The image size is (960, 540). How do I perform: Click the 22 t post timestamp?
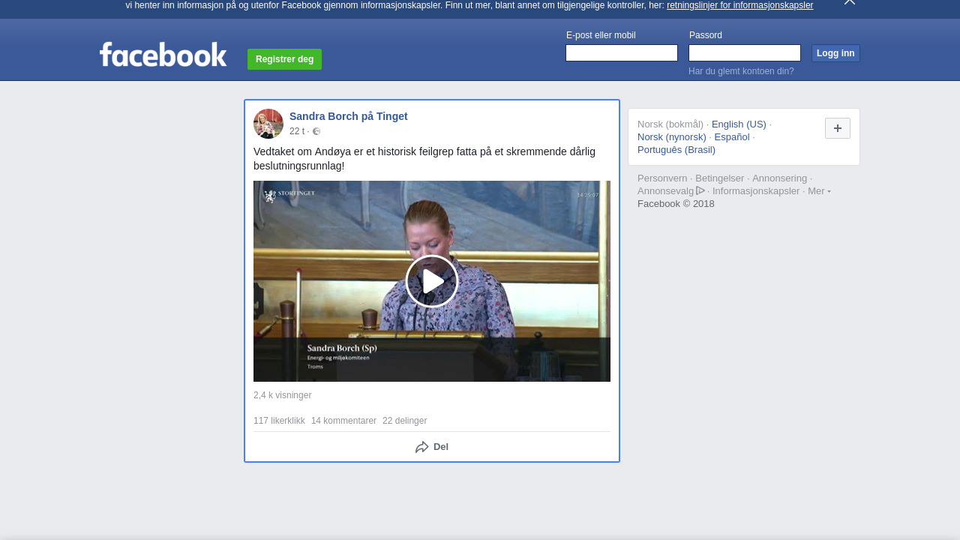[x=297, y=131]
